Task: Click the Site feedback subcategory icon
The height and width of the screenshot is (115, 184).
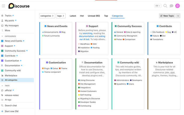Action: click(151, 32)
